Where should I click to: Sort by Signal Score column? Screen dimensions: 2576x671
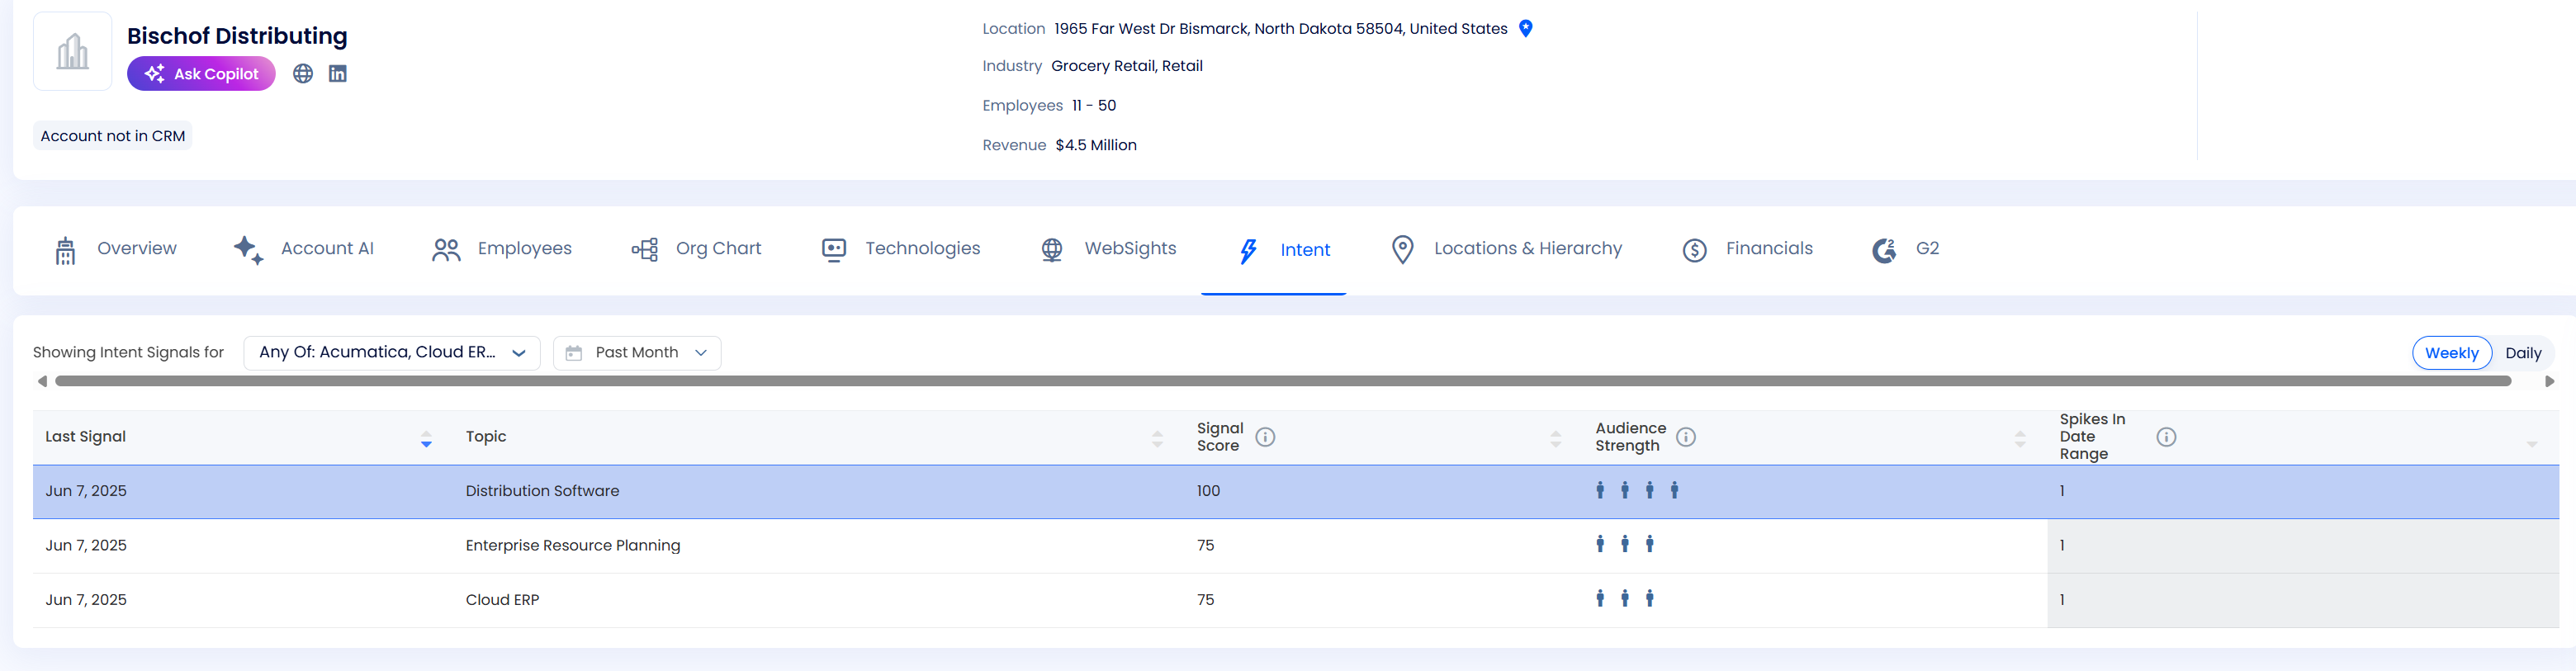point(1556,438)
